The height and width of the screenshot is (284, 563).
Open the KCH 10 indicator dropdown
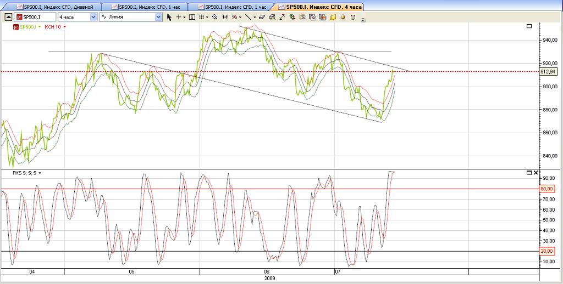pyautogui.click(x=65, y=26)
